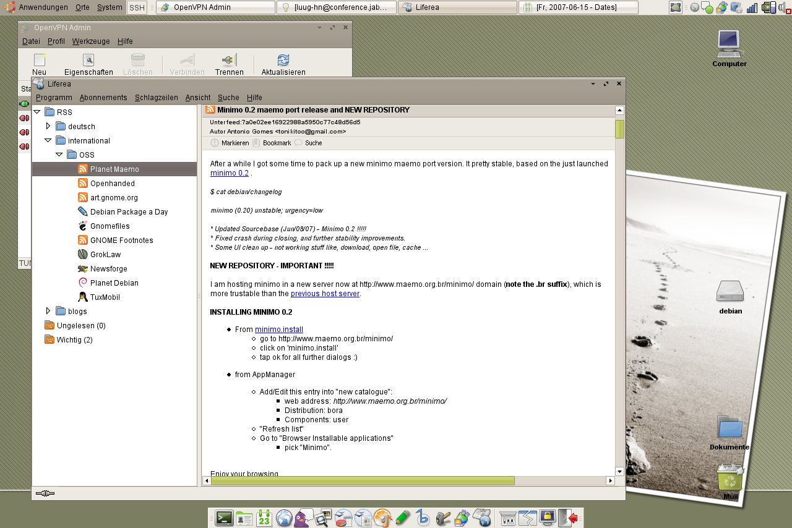Expand the blogs folder
This screenshot has height=528, width=792.
point(48,311)
